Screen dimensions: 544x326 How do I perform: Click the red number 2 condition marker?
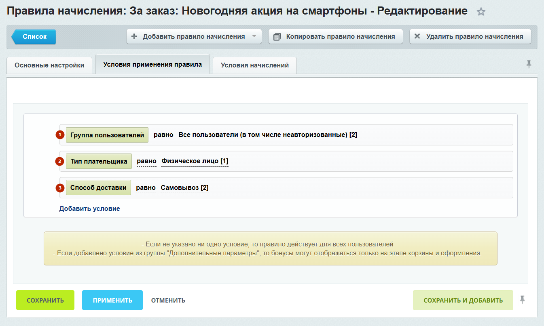click(x=60, y=162)
